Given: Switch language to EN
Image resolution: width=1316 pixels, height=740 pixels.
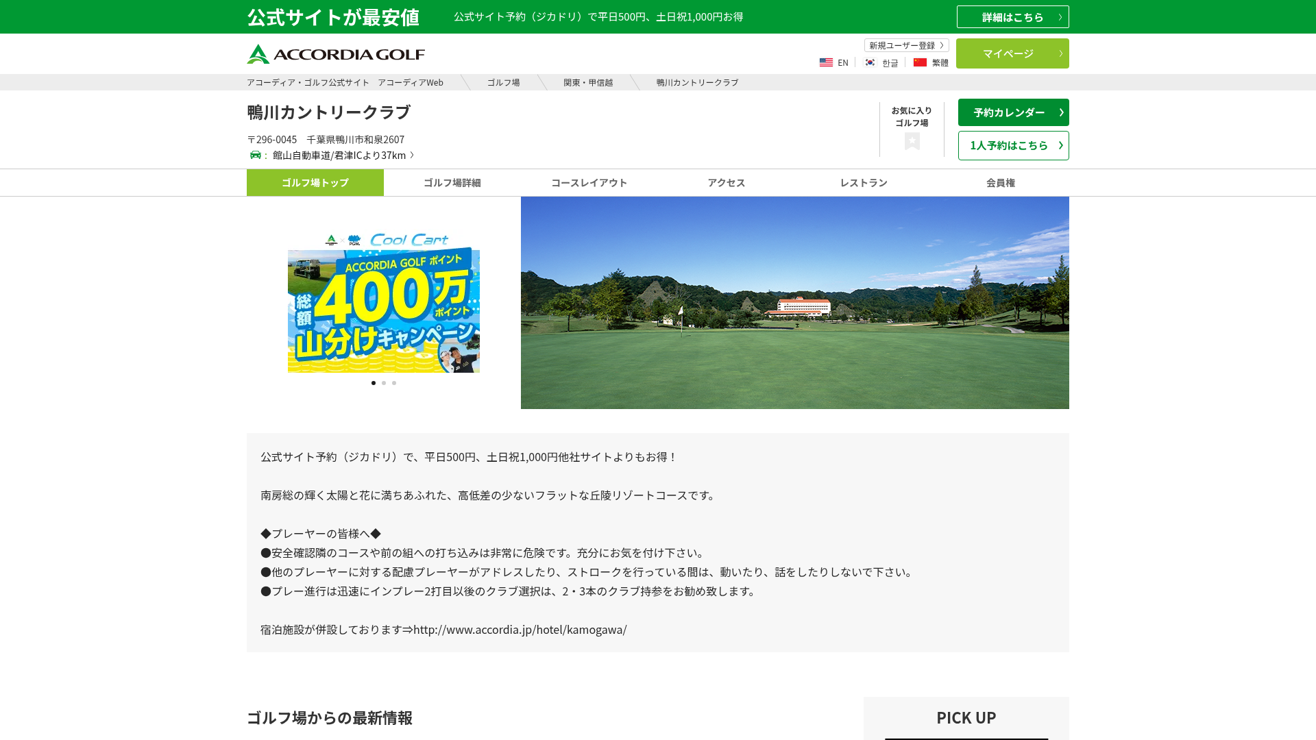Looking at the screenshot, I should coord(842,62).
